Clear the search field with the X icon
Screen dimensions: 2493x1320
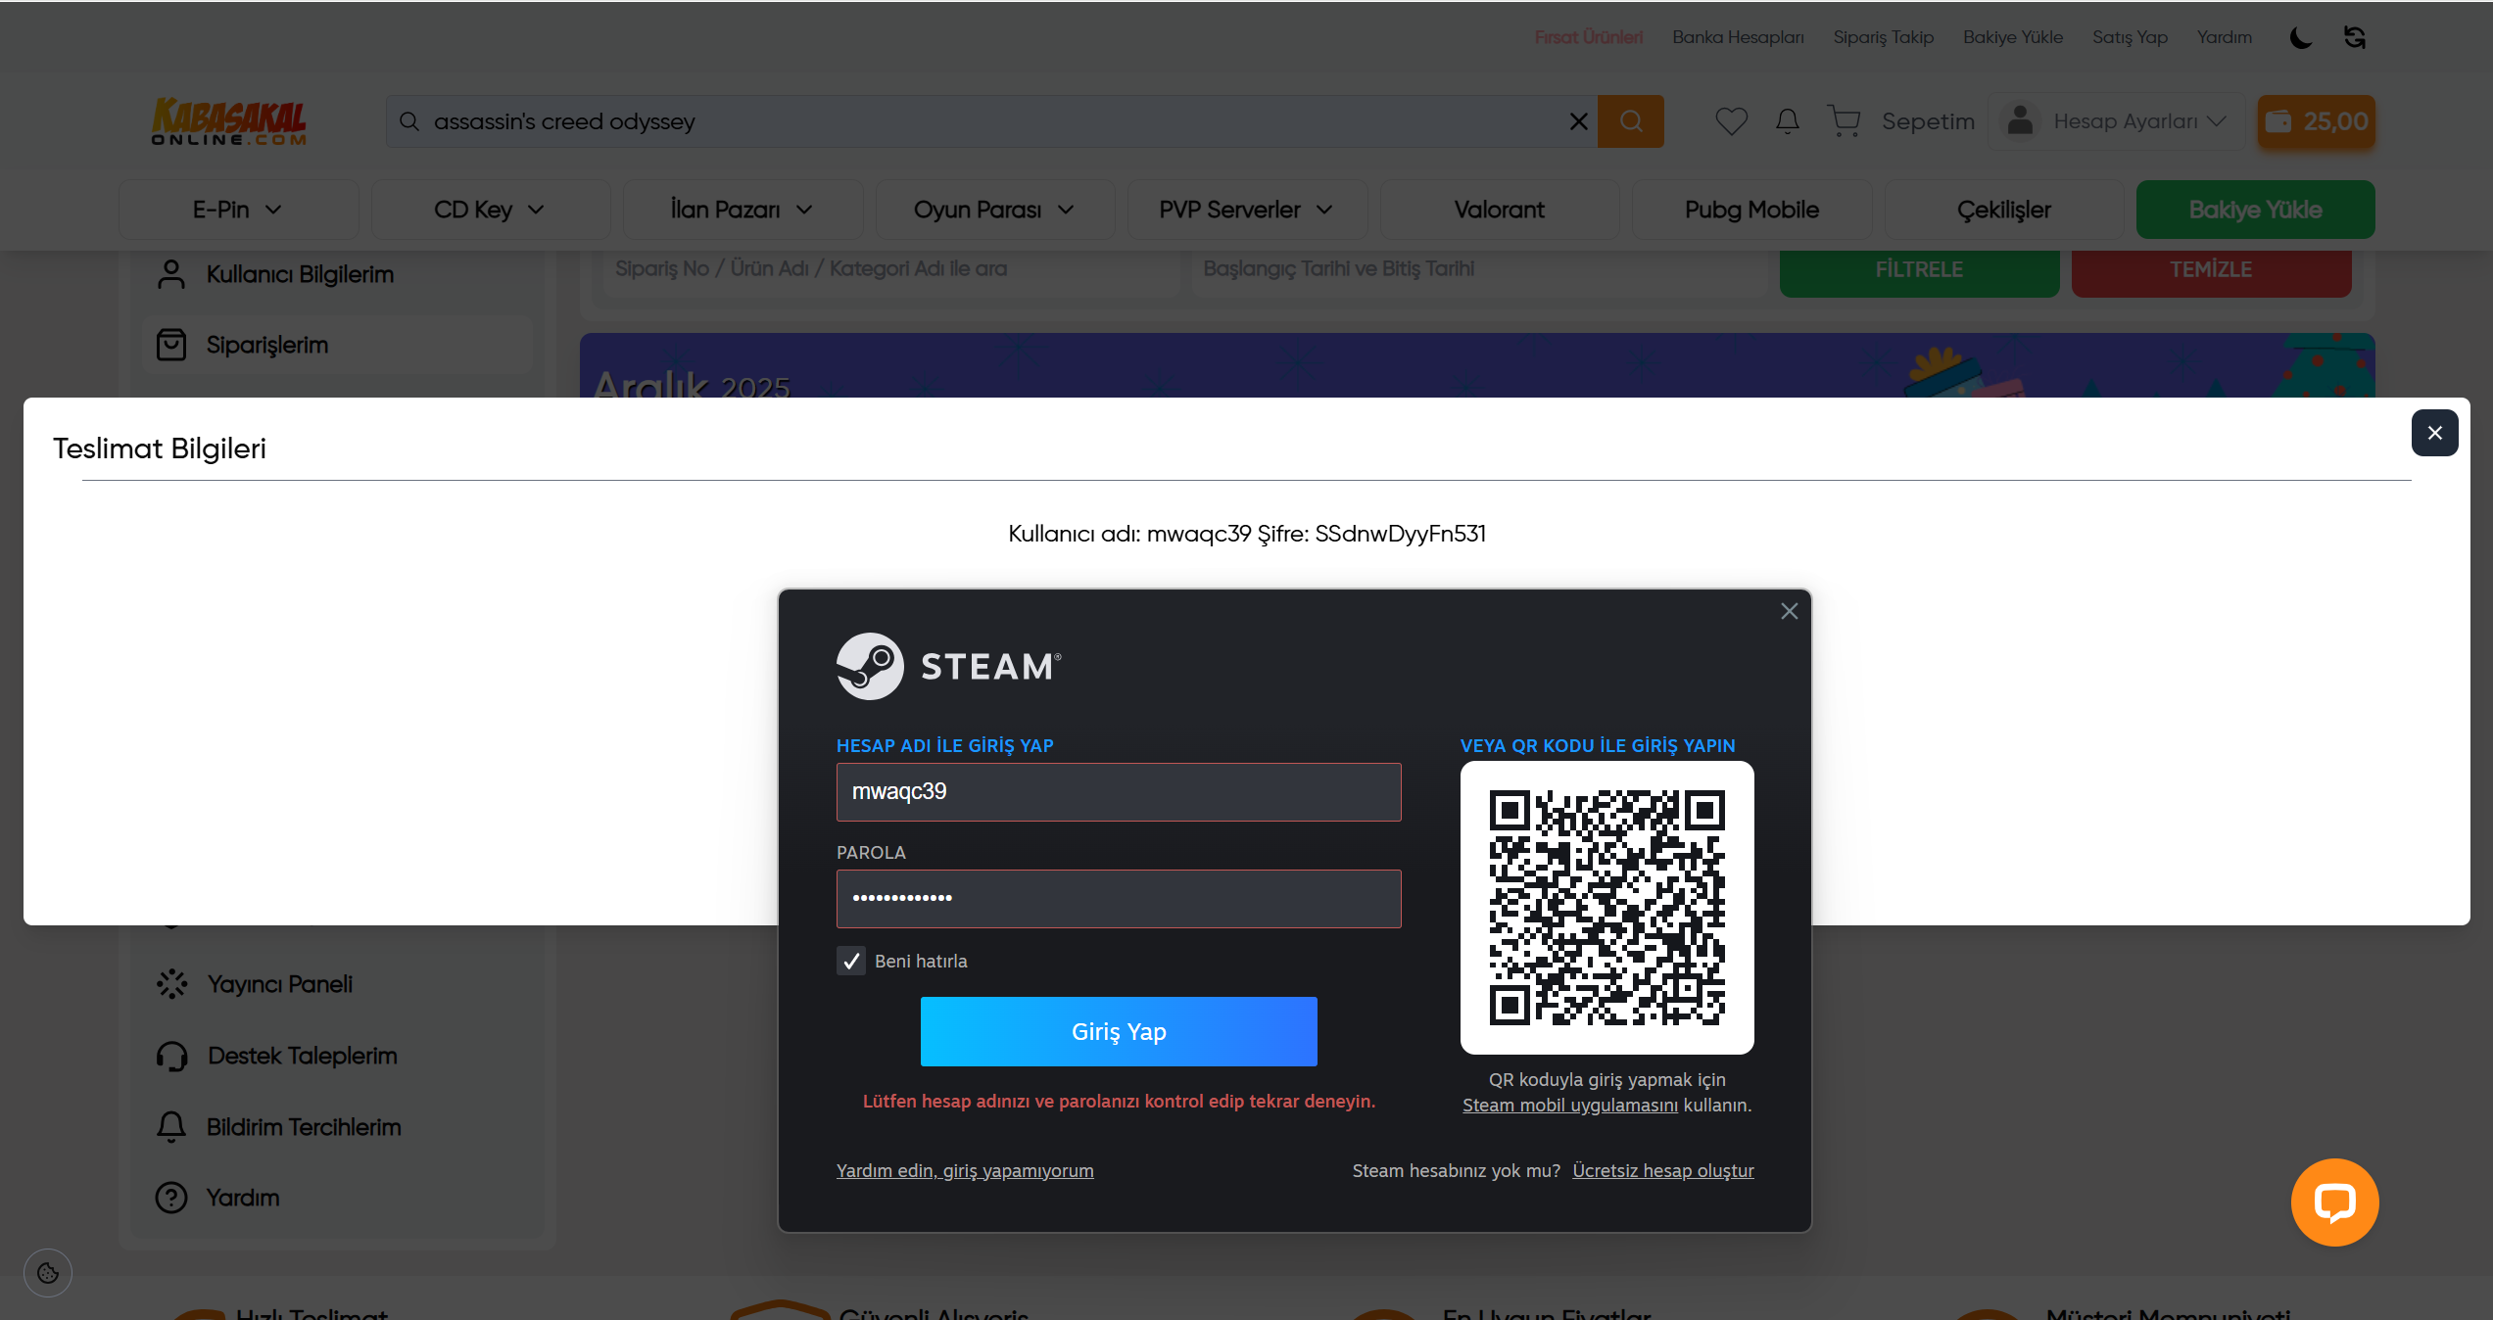[1578, 121]
